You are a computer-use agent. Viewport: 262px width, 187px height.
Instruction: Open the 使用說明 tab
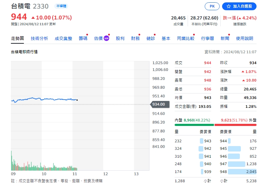click(x=245, y=39)
